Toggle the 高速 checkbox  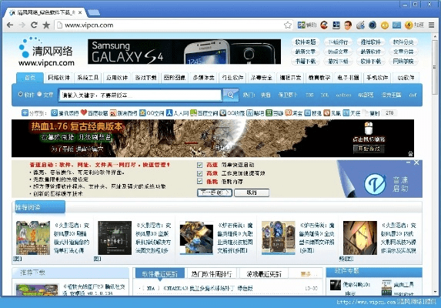[199, 165]
